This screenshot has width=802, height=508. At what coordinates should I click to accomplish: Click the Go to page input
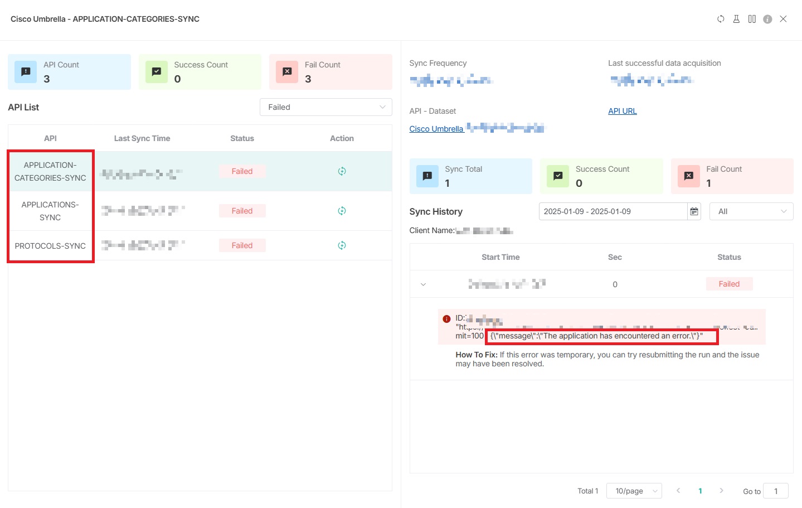point(776,491)
